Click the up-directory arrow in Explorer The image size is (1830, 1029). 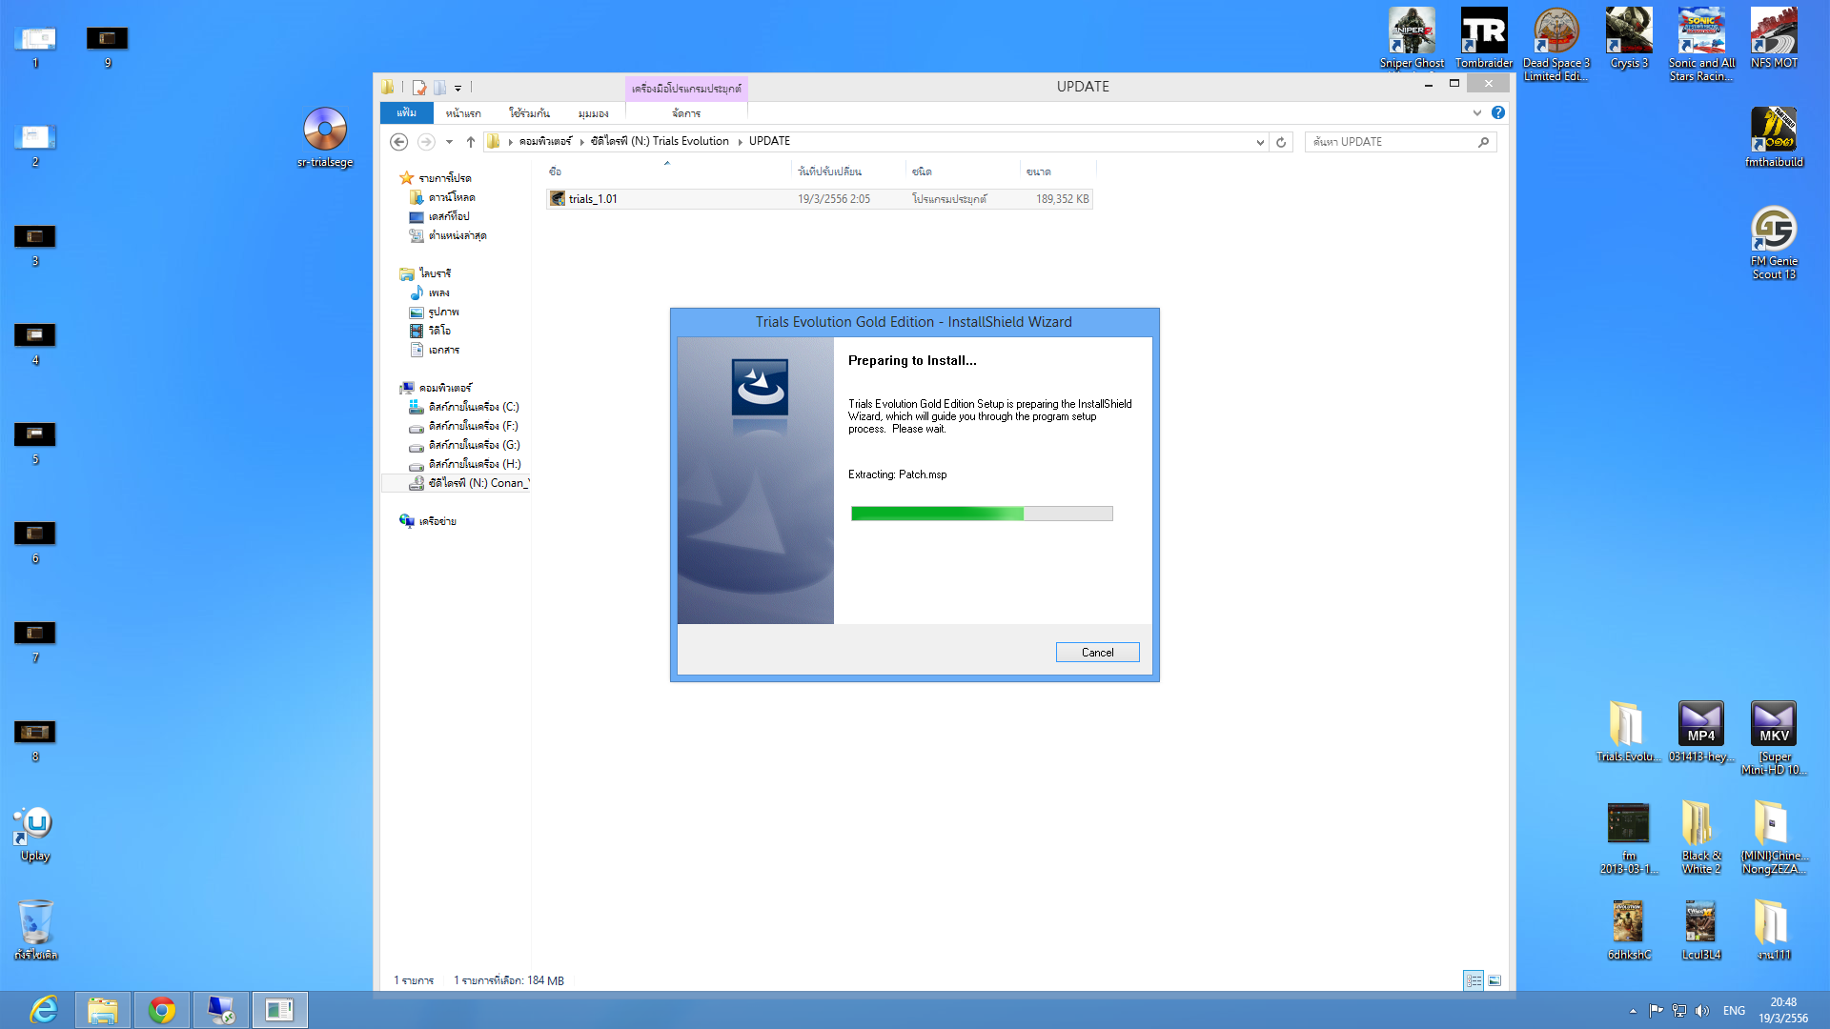click(x=470, y=142)
